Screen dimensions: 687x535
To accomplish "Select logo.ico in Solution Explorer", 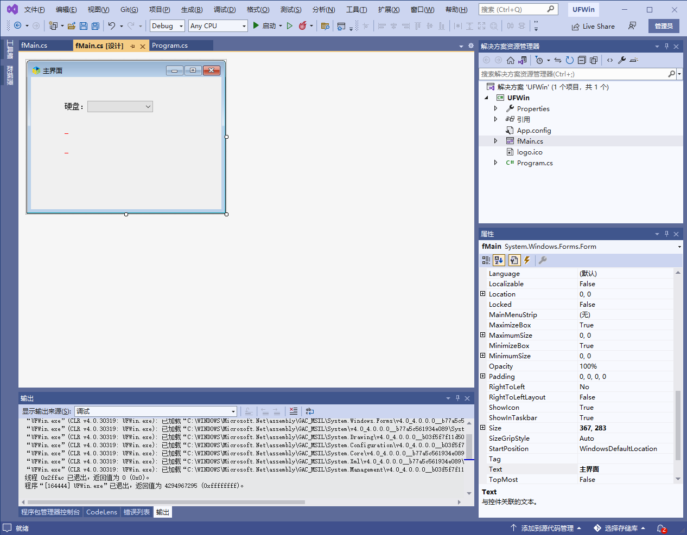I will pyautogui.click(x=530, y=152).
